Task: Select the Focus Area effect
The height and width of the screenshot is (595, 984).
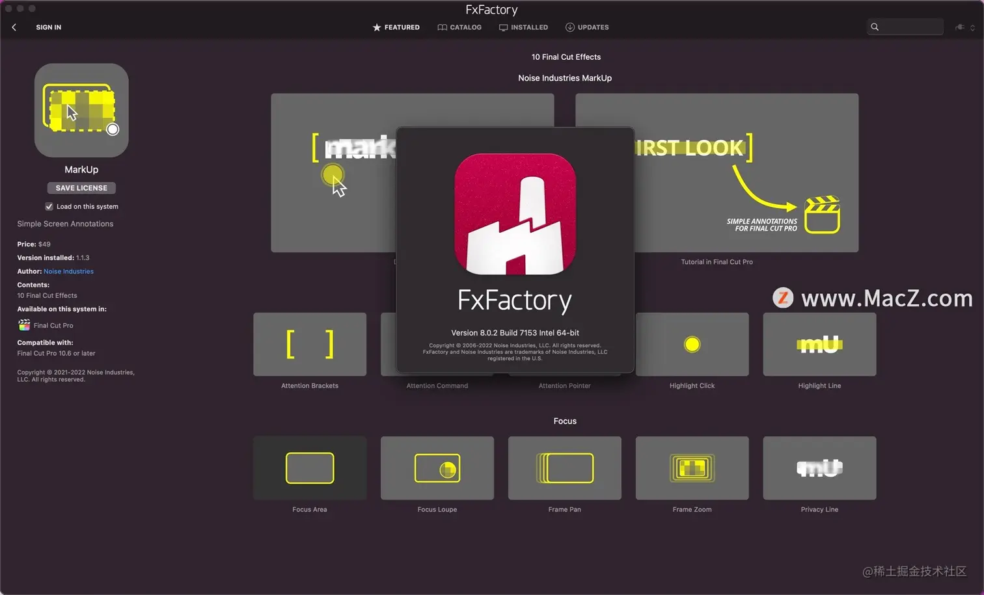Action: pyautogui.click(x=310, y=468)
